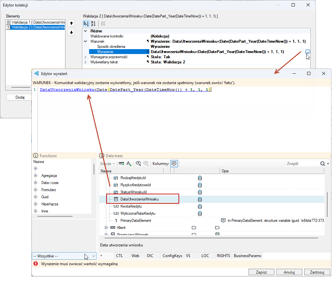Expand the Data i czas function group

[35, 183]
